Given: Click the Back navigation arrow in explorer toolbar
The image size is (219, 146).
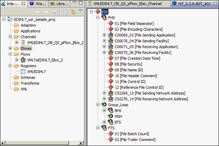Looking at the screenshot, I should pyautogui.click(x=38, y=12).
